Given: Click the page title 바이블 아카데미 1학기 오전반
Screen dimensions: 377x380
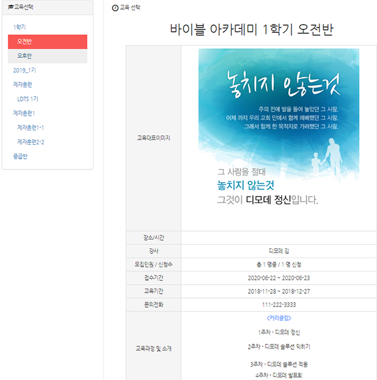Looking at the screenshot, I should coord(252,30).
